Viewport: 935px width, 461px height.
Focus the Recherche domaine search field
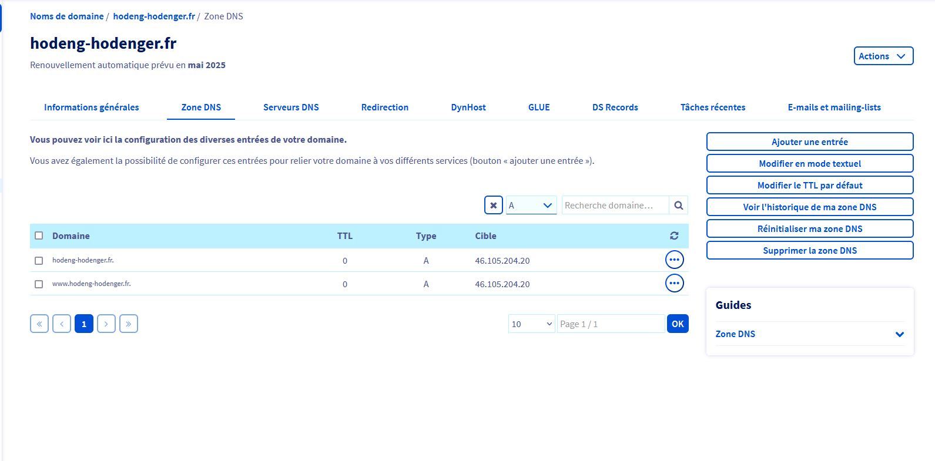coord(615,205)
